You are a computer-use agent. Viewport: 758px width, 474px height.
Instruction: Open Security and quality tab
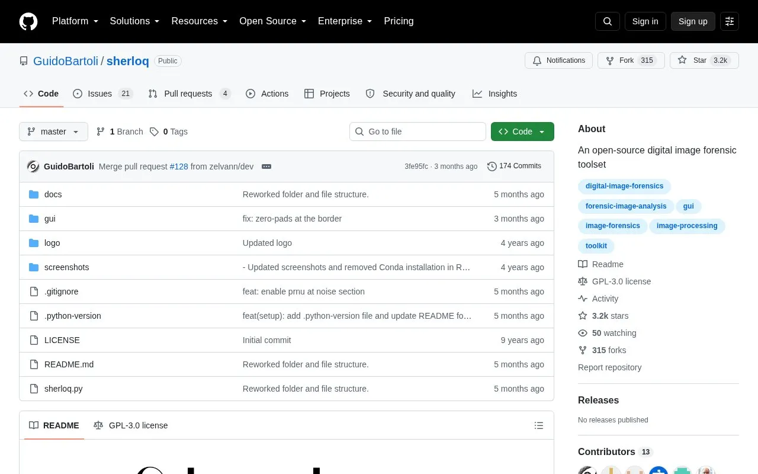[410, 94]
